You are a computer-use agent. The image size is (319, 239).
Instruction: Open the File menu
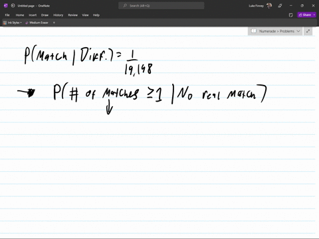coord(7,15)
